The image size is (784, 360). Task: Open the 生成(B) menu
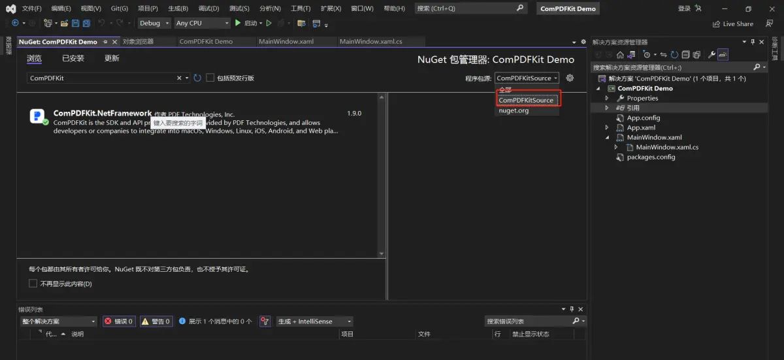point(178,8)
